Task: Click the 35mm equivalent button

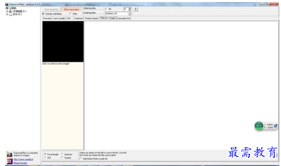Action: (71, 10)
